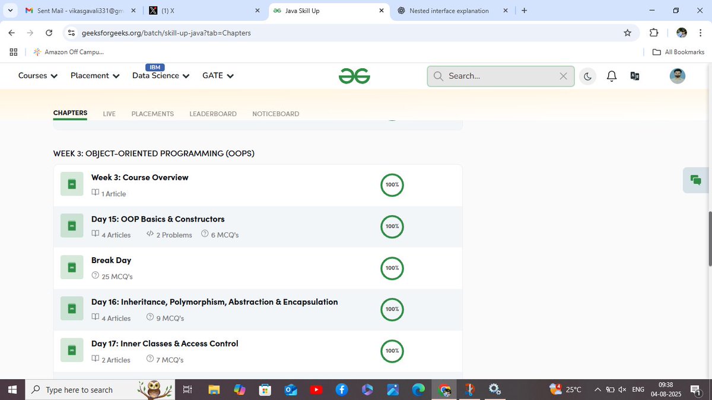Open the floating chat bubble
This screenshot has width=712, height=400.
click(x=695, y=180)
